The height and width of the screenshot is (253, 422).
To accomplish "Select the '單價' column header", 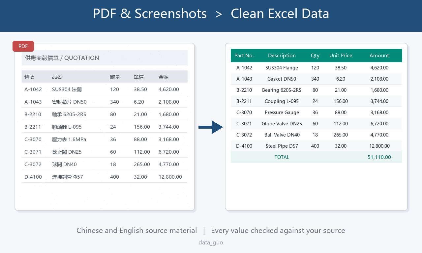I will 139,77.
